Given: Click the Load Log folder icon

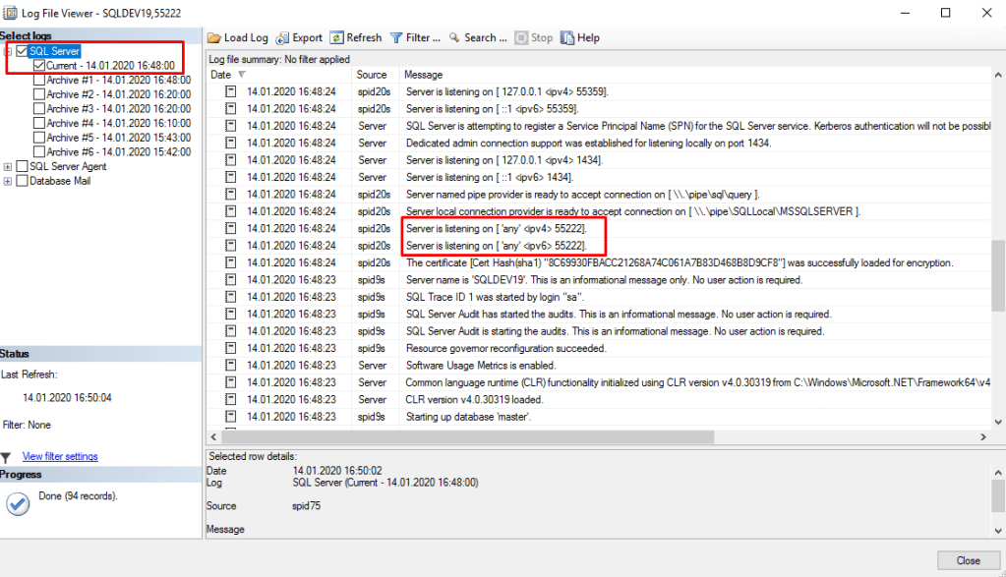Looking at the screenshot, I should pos(215,37).
